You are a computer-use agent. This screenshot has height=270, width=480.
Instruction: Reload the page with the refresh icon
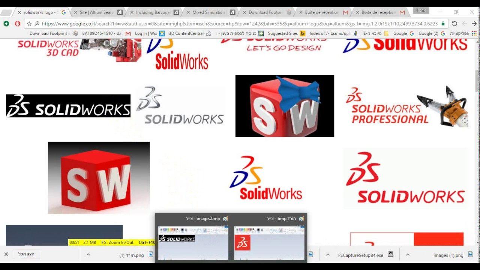tap(454, 24)
